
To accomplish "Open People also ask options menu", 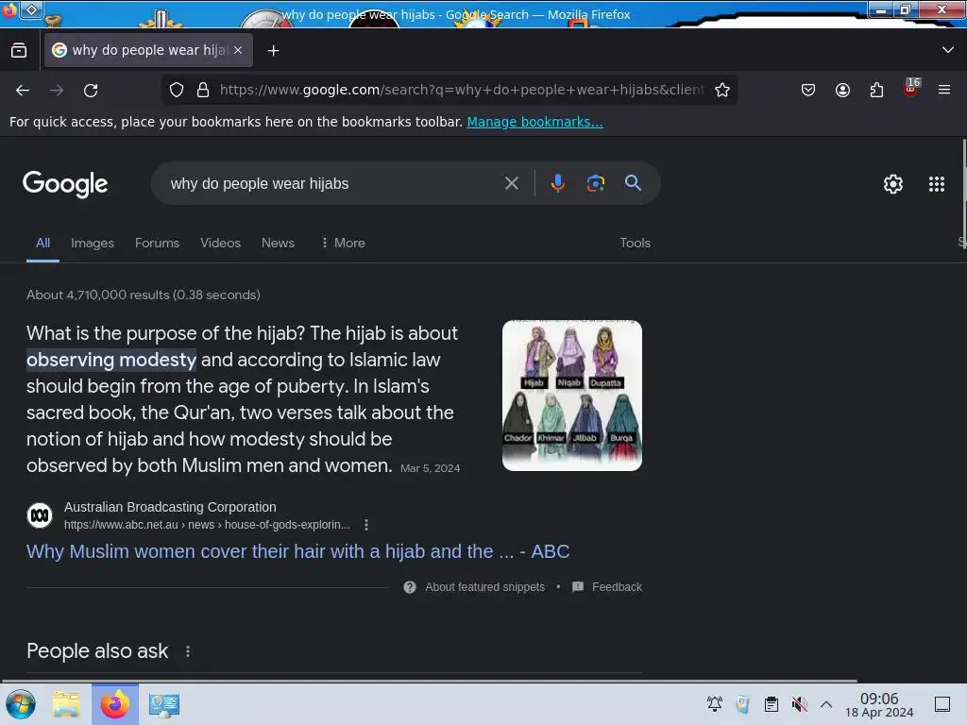I will tap(188, 651).
